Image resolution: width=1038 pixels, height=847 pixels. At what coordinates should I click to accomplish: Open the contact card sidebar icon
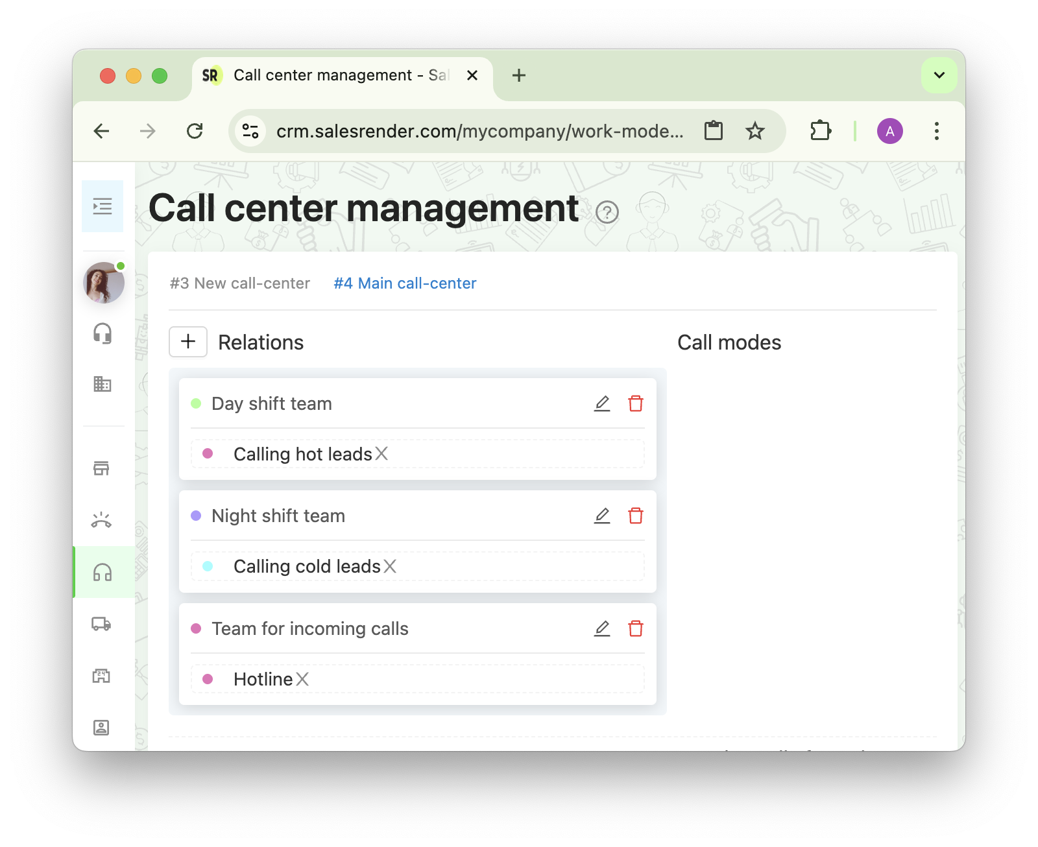click(101, 728)
